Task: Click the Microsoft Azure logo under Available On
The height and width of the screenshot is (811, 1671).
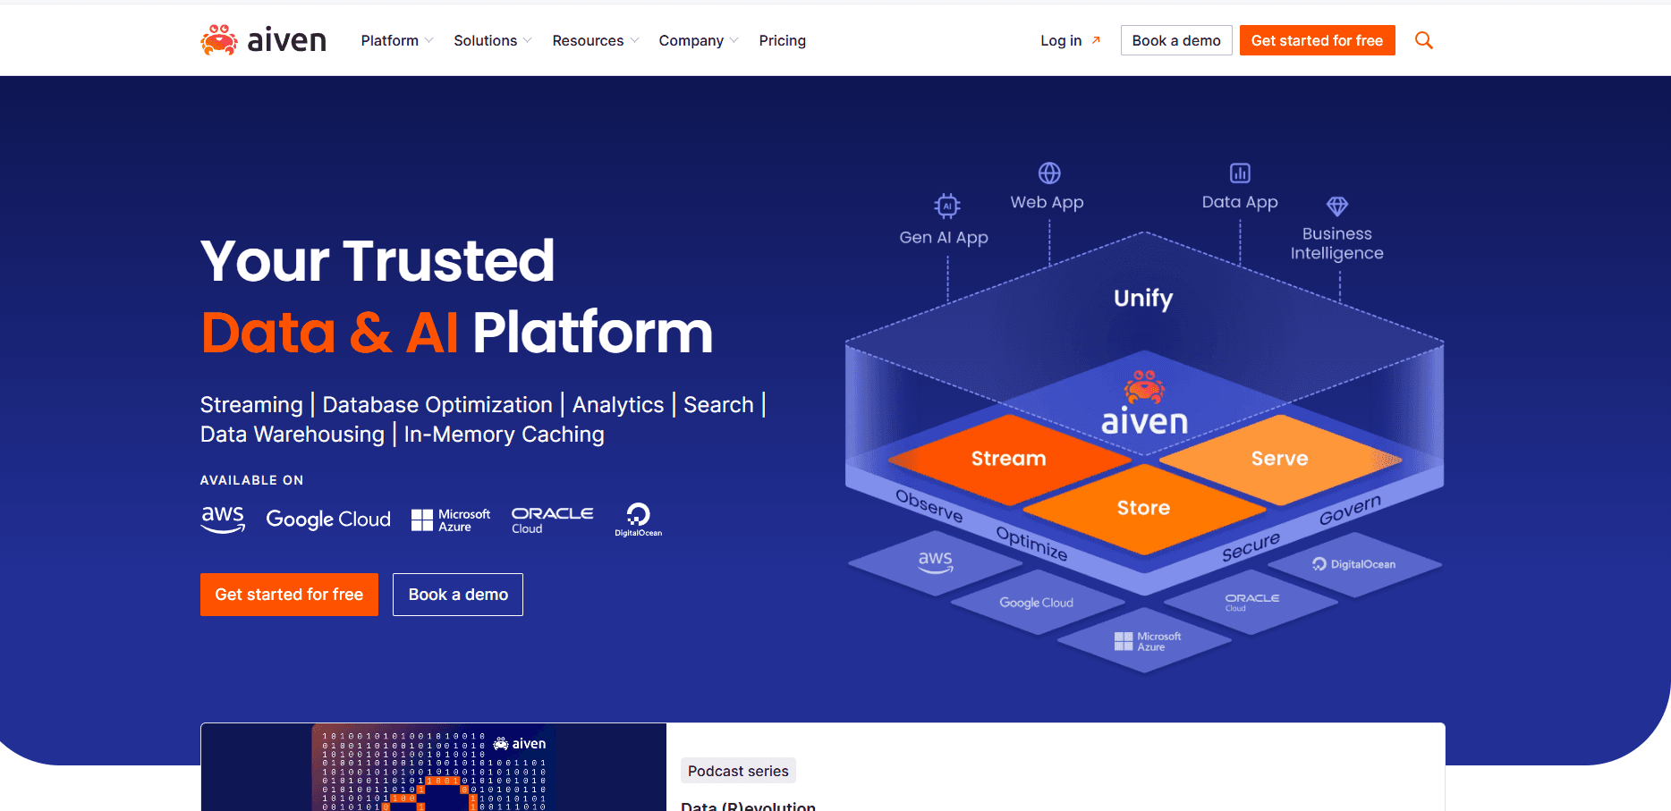Action: point(451,520)
